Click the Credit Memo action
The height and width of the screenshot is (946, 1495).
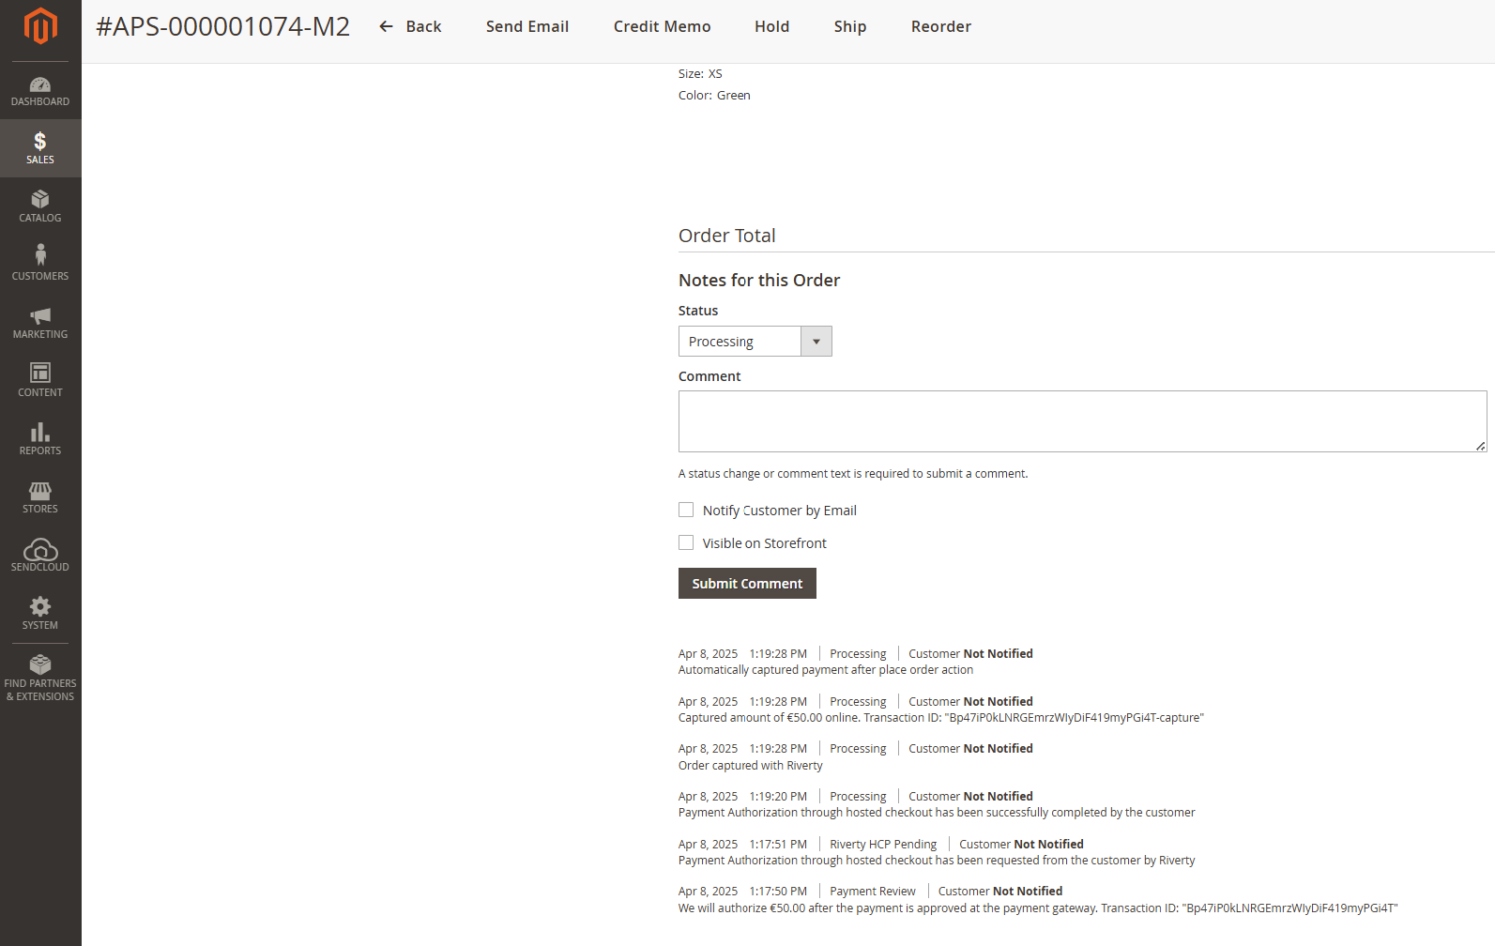pyautogui.click(x=662, y=26)
